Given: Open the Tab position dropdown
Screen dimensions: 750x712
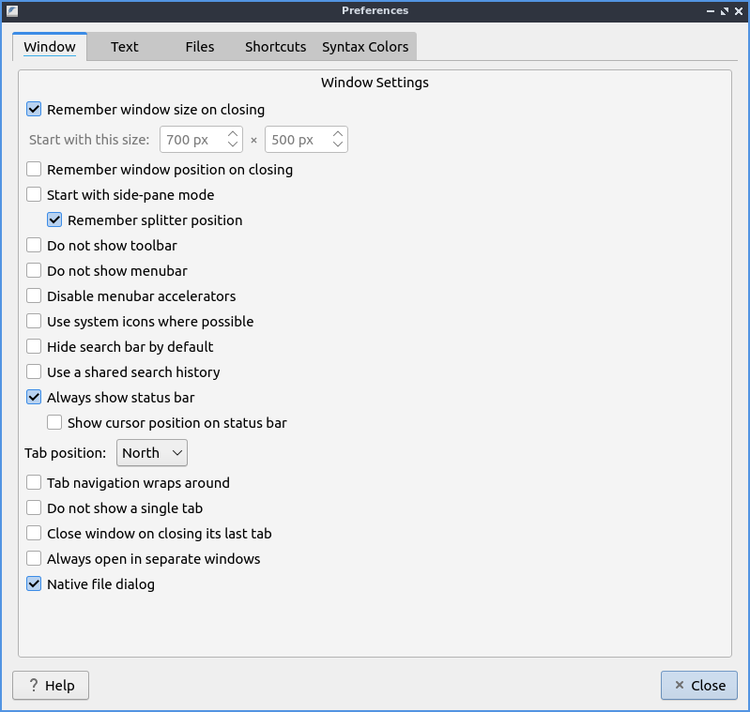Looking at the screenshot, I should [152, 453].
